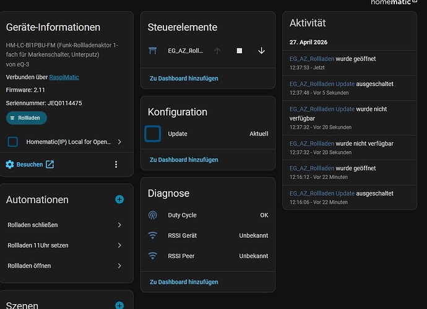The image size is (427, 309).
Task: Add a new automation with plus icon
Action: click(119, 199)
